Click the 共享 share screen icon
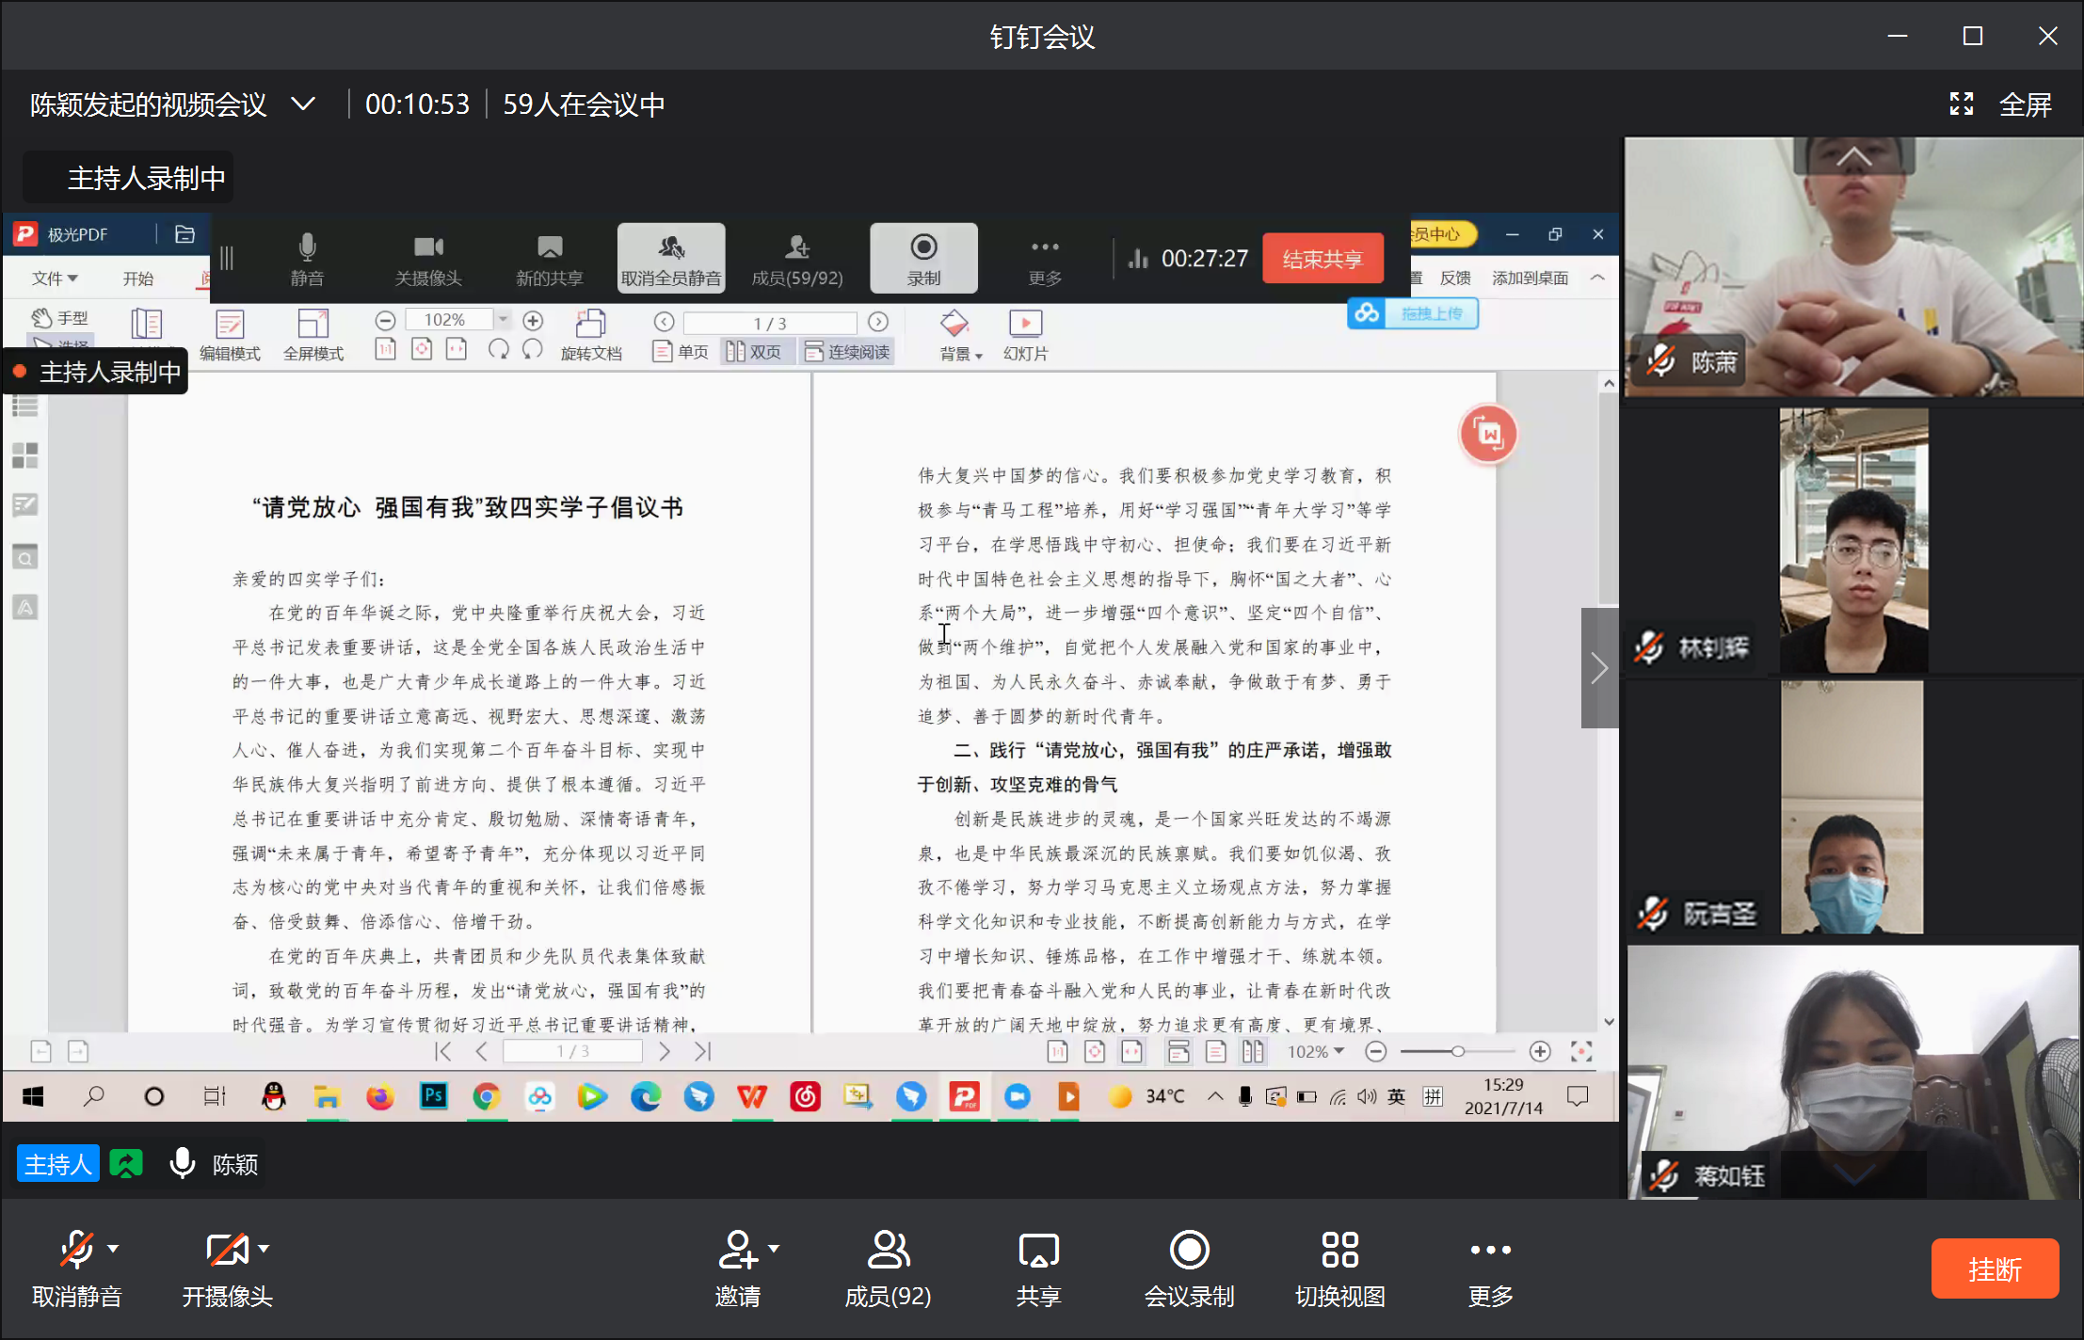This screenshot has height=1340, width=2084. (1038, 1251)
